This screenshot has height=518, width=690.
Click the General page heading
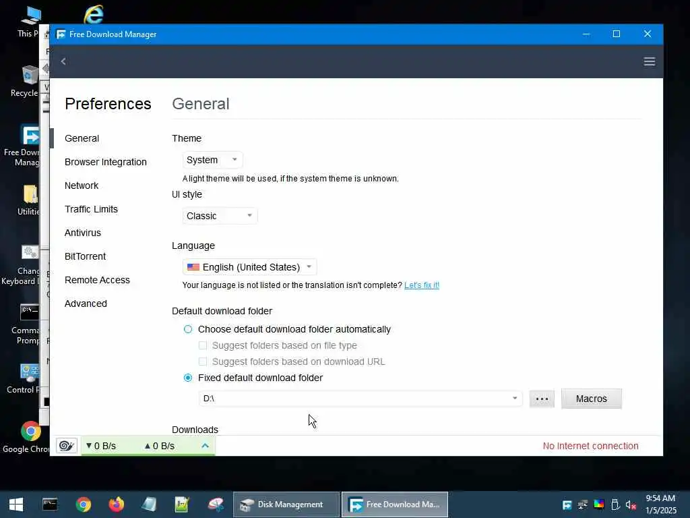coord(201,104)
